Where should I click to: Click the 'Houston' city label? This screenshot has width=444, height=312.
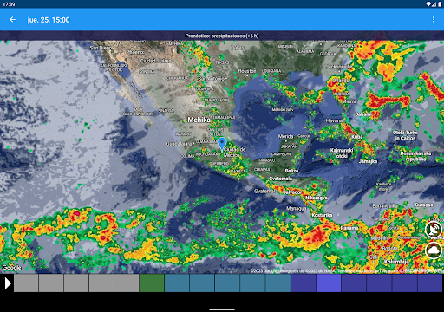coord(247,71)
